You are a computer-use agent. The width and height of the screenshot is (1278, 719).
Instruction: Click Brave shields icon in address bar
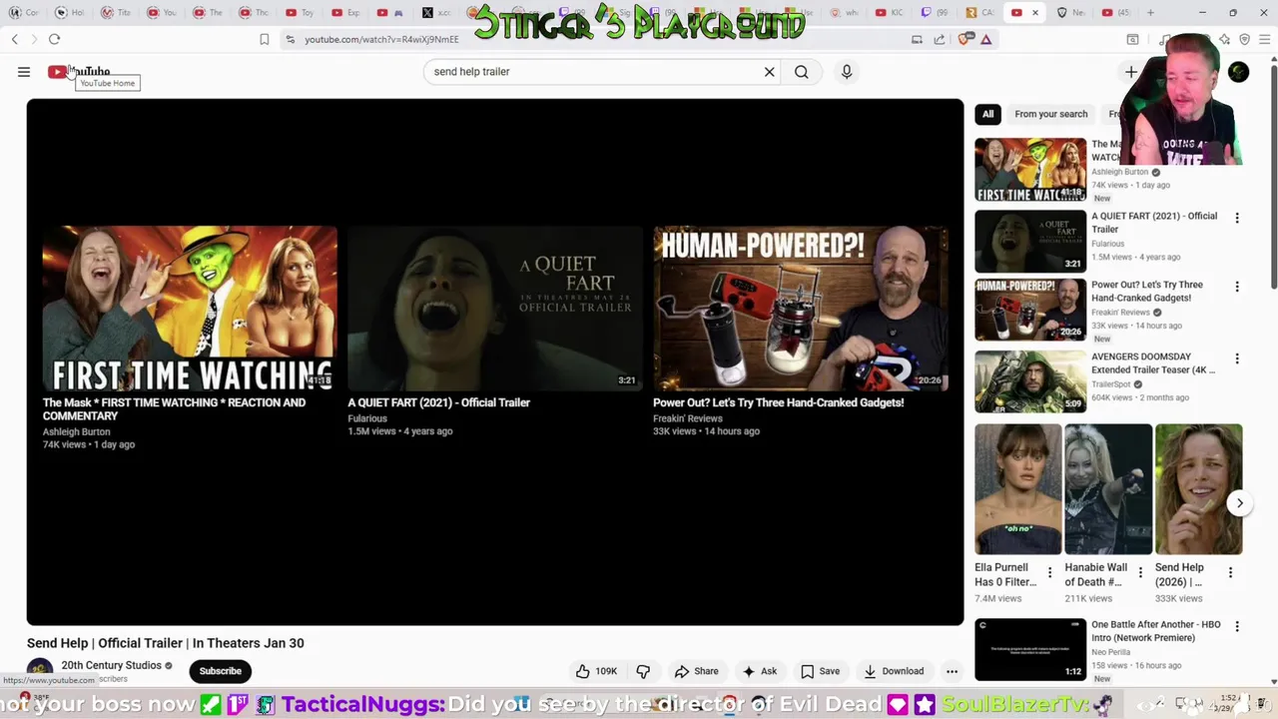963,39
